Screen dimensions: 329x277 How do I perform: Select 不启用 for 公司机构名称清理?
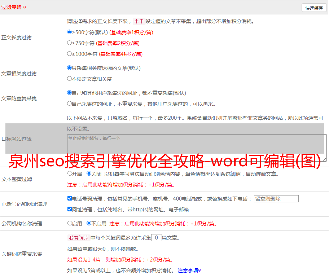coord(89,223)
